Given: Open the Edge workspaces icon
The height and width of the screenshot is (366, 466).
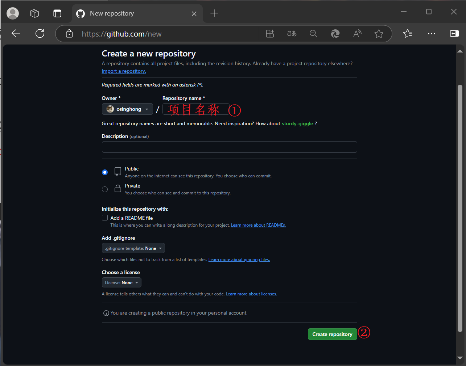Looking at the screenshot, I should 34,13.
